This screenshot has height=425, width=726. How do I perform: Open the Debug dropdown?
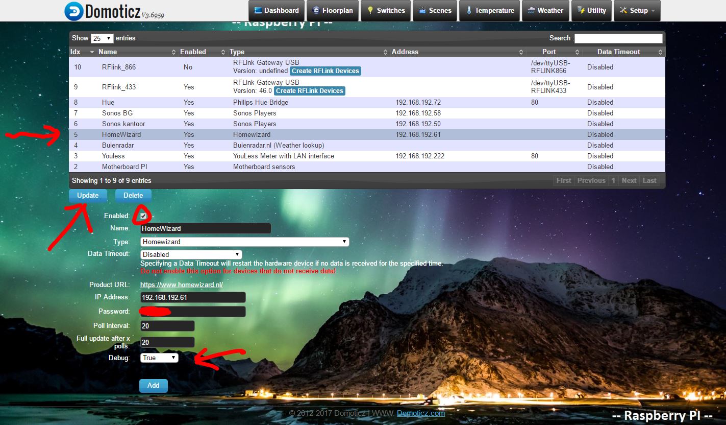click(159, 358)
